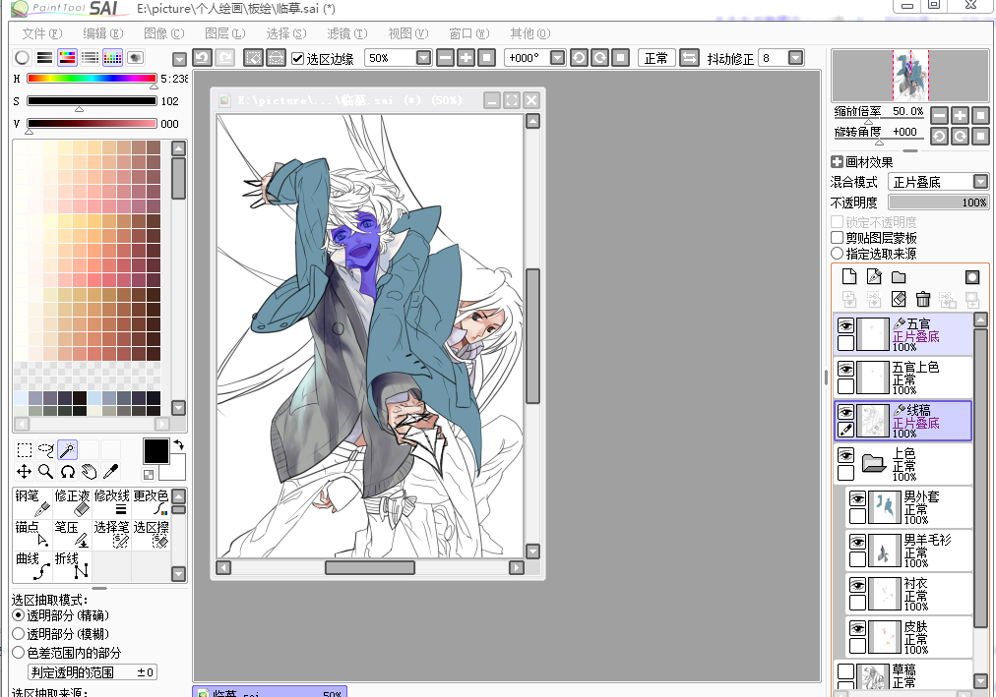Image resolution: width=996 pixels, height=697 pixels.
Task: Open the 图层 menu
Action: [x=224, y=33]
